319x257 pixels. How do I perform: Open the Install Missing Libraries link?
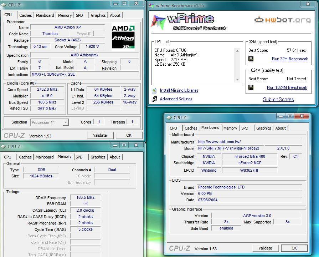pos(179,90)
